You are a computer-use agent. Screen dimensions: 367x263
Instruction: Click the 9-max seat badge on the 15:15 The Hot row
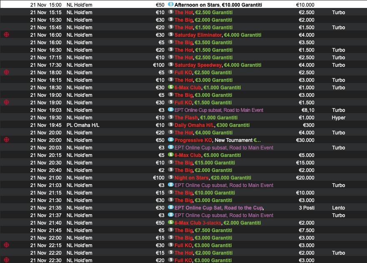[x=171, y=12]
